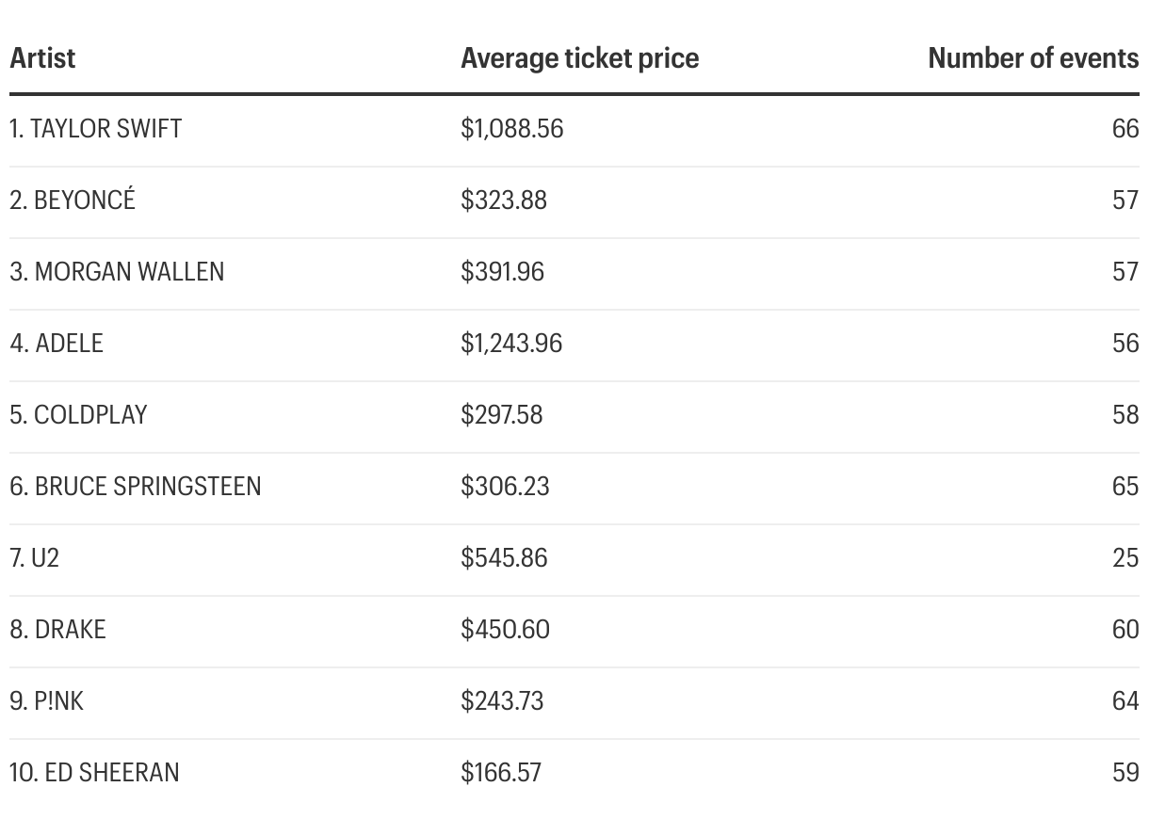This screenshot has height=819, width=1149.
Task: Select the Beyoncé artist cell
Action: 73,200
